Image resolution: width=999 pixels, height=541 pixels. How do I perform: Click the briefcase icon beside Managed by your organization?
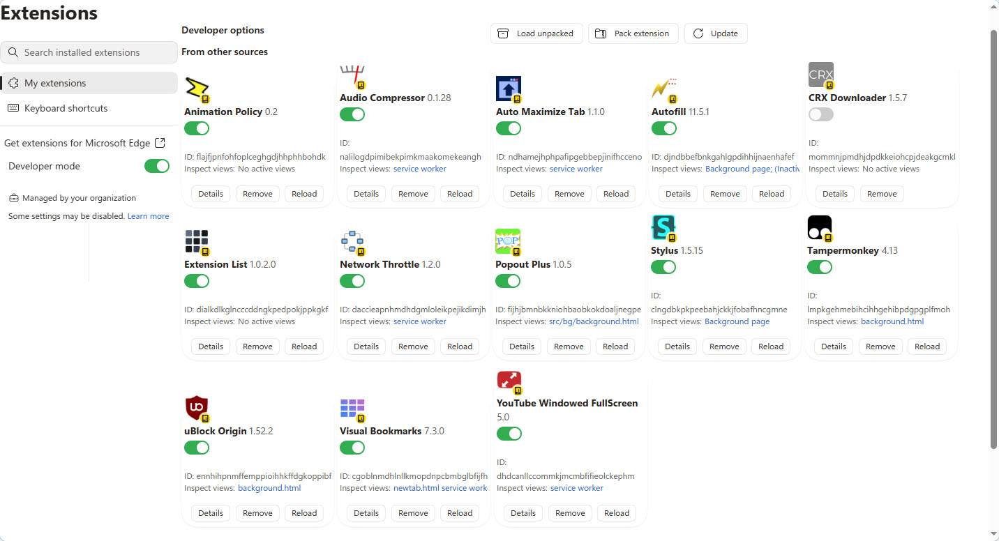13,198
